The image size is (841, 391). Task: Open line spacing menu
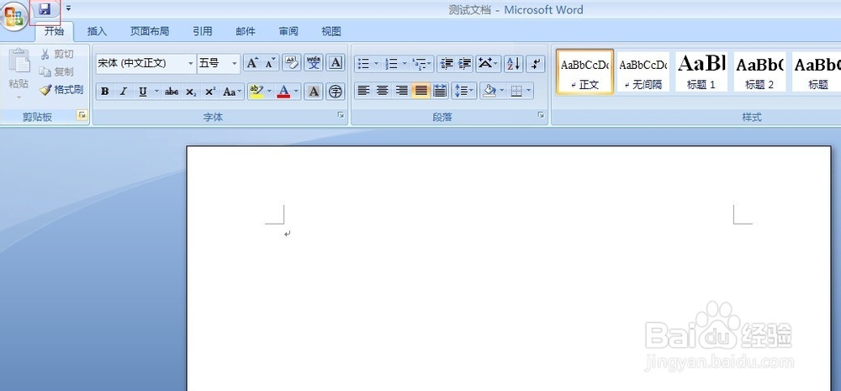coord(464,91)
